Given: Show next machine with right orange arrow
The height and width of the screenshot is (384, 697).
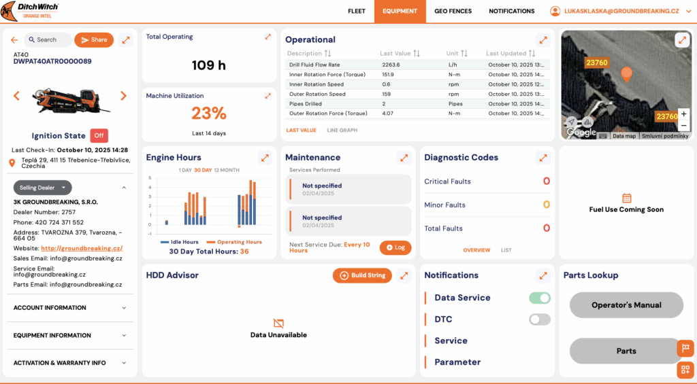Looking at the screenshot, I should pos(123,96).
